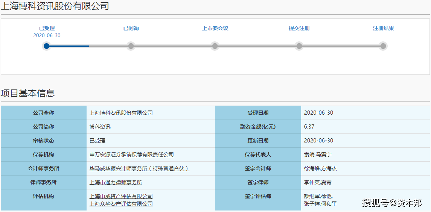Image resolution: width=431 pixels, height=212 pixels.
Task: Click the 已受理 progress step dot
Action: click(47, 46)
